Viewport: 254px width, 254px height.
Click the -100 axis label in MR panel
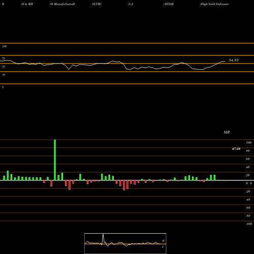[249, 224]
